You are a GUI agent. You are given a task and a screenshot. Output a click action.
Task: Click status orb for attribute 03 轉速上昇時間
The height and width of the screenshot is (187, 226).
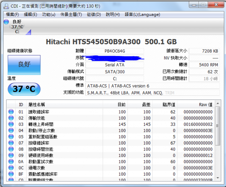pyautogui.click(x=11, y=124)
